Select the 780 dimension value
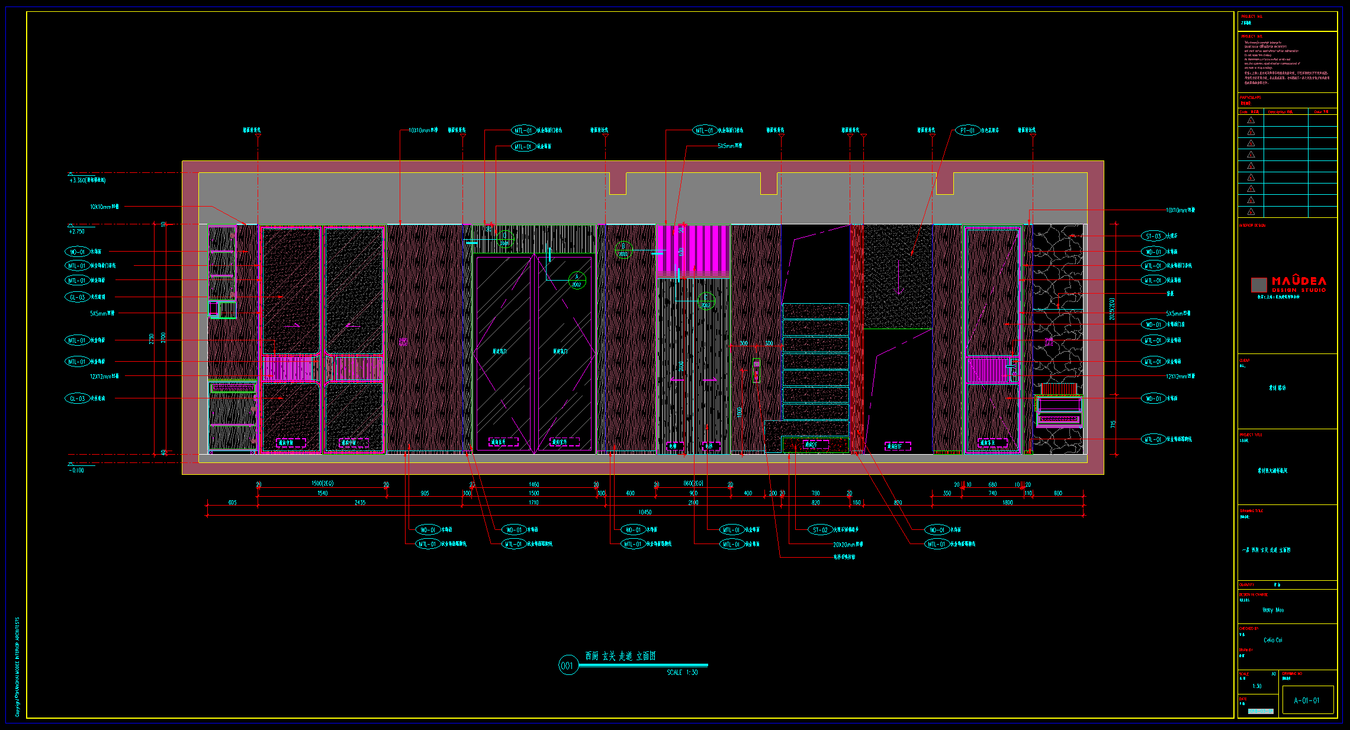This screenshot has height=730, width=1350. coord(815,493)
